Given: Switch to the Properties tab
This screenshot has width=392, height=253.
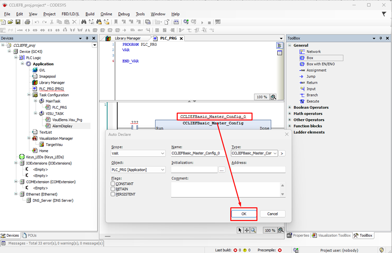Looking at the screenshot, I should [x=298, y=235].
